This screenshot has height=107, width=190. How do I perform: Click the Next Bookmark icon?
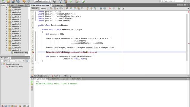click(x=91, y=9)
